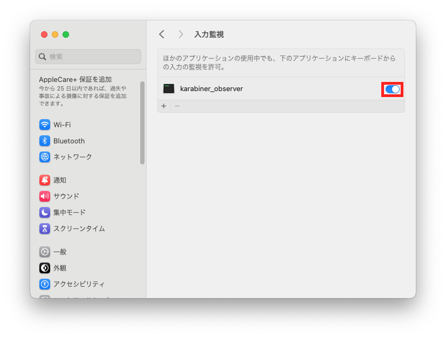Screen dimensions: 446x338
Task: Select スクリーンタイム label in sidebar
Action: (79, 229)
